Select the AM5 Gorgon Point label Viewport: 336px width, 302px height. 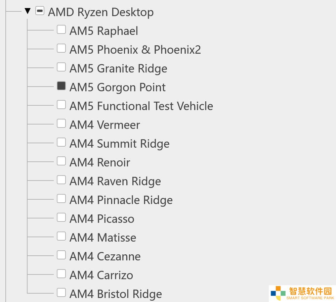pos(117,88)
